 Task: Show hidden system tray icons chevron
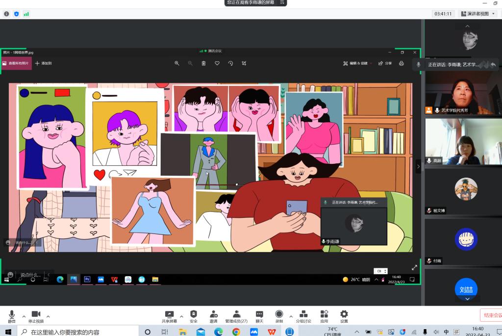point(357,332)
